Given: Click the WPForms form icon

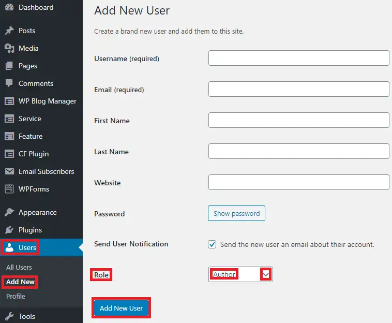Looking at the screenshot, I should click(x=9, y=189).
